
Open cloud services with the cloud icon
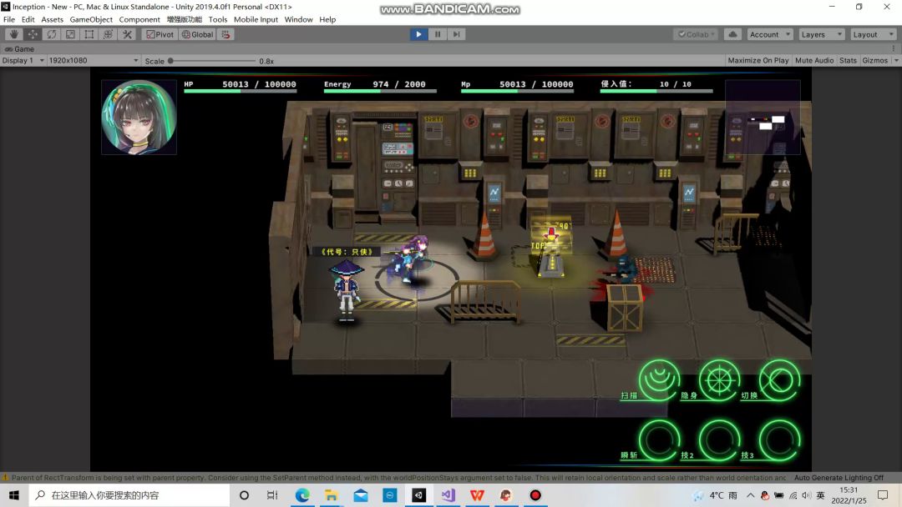click(x=732, y=34)
